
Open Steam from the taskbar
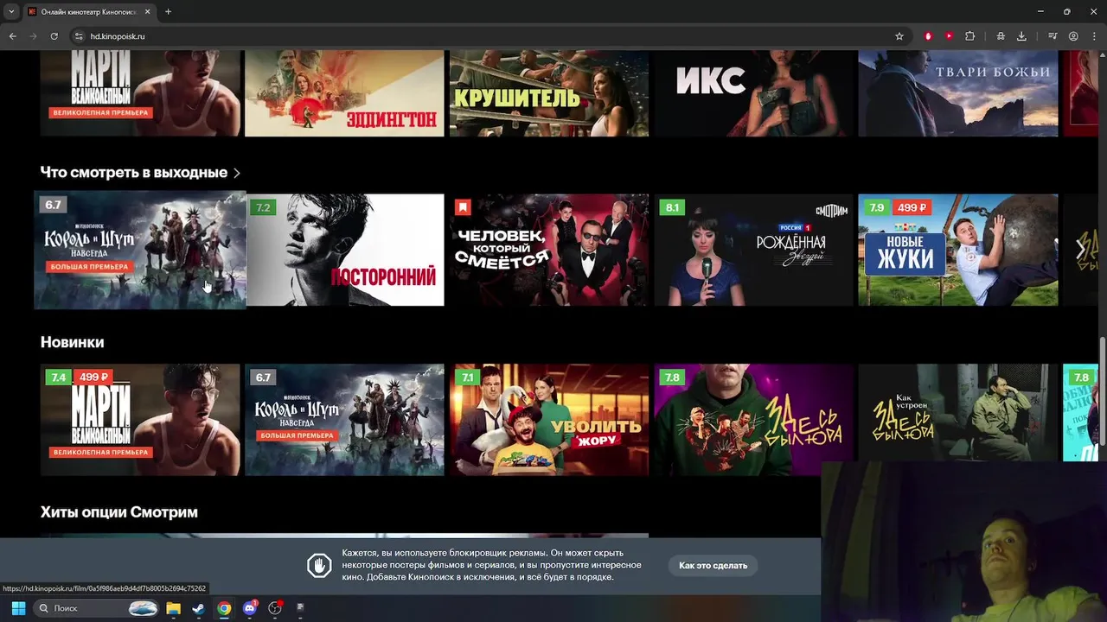point(198,608)
